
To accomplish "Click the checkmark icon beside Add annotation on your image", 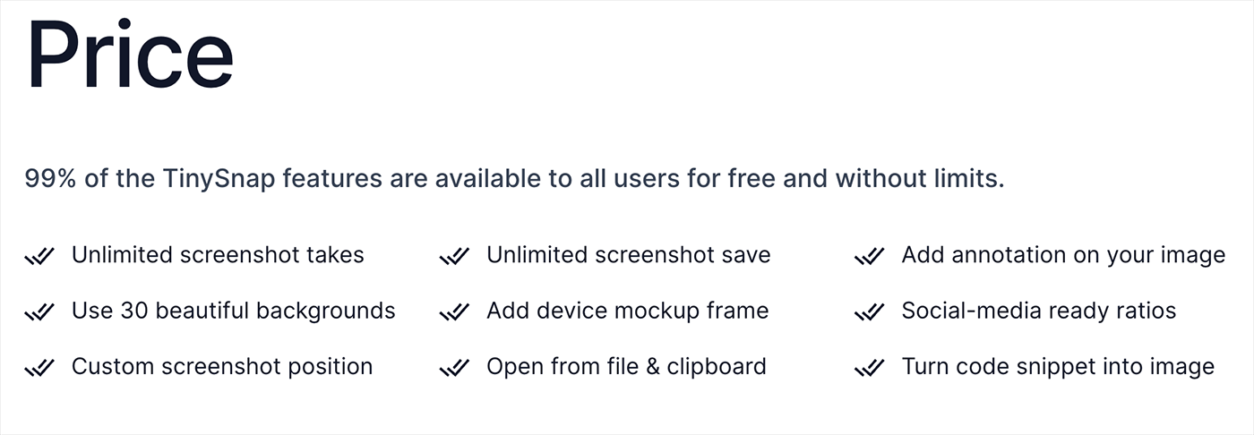I will tap(870, 256).
